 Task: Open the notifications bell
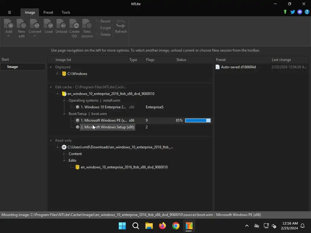coord(302,226)
